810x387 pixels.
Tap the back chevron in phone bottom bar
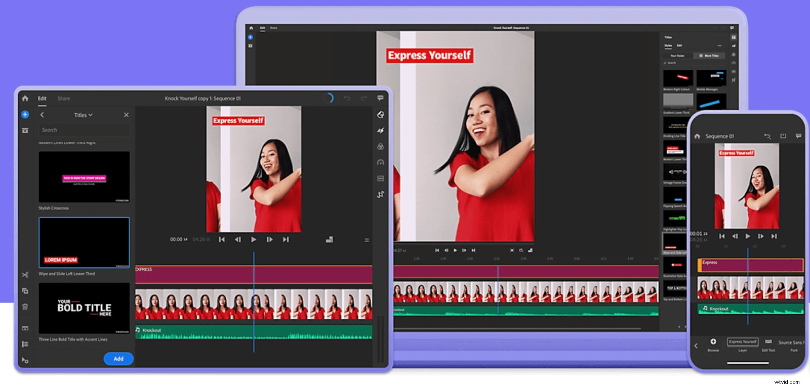coord(696,346)
